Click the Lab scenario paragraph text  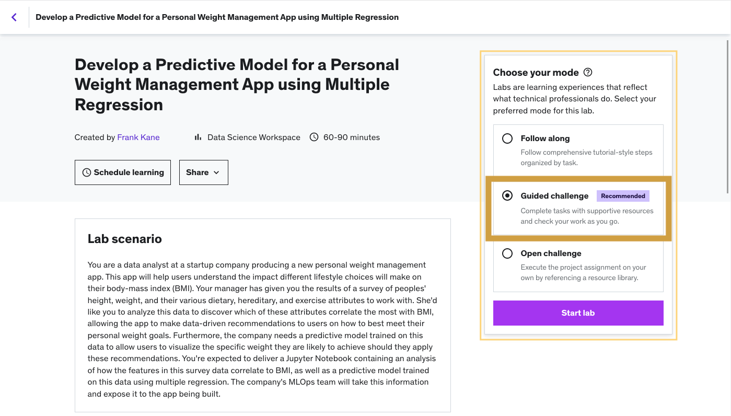coord(262,329)
